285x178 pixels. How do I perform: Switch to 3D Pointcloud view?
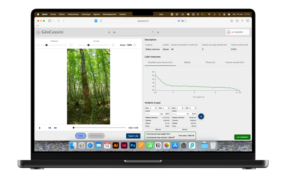(x=96, y=136)
